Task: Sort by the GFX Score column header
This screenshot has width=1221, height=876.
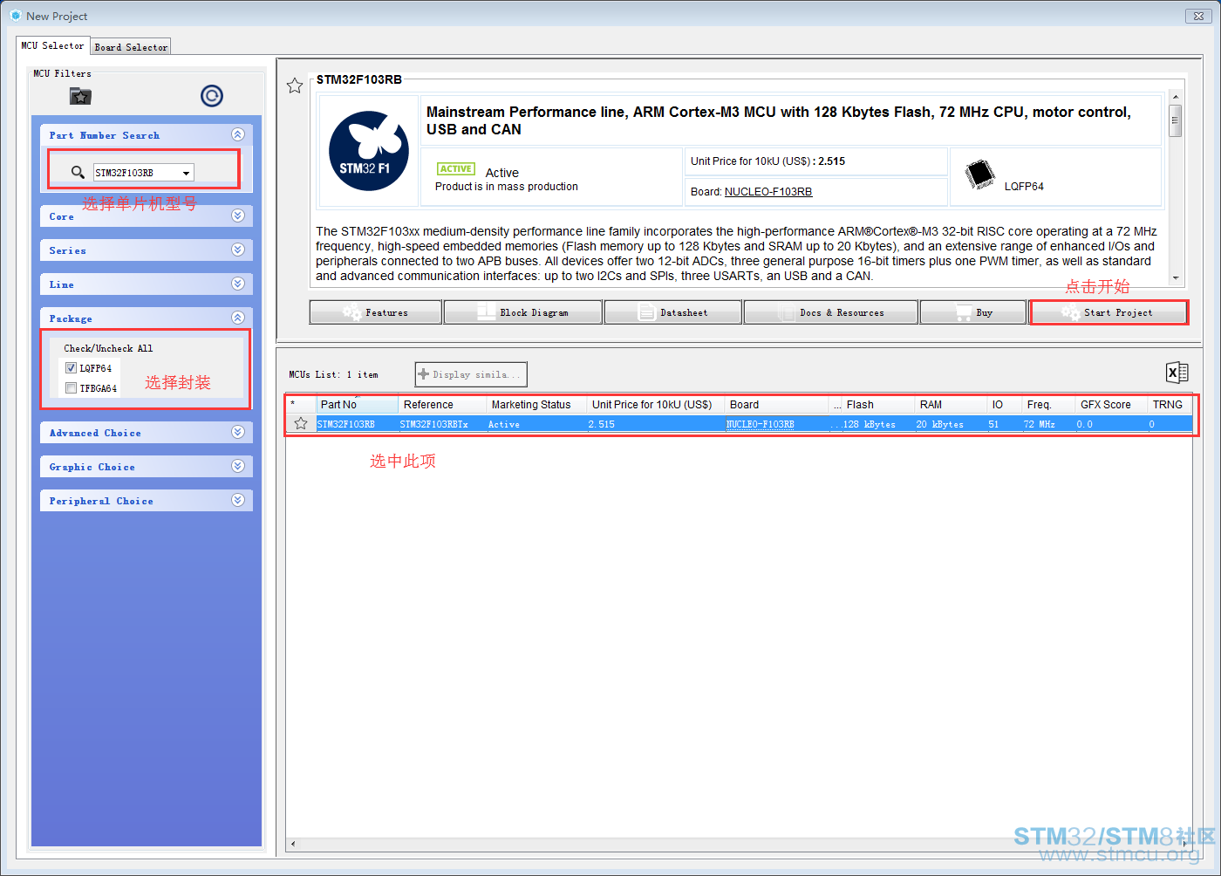Action: tap(1111, 405)
